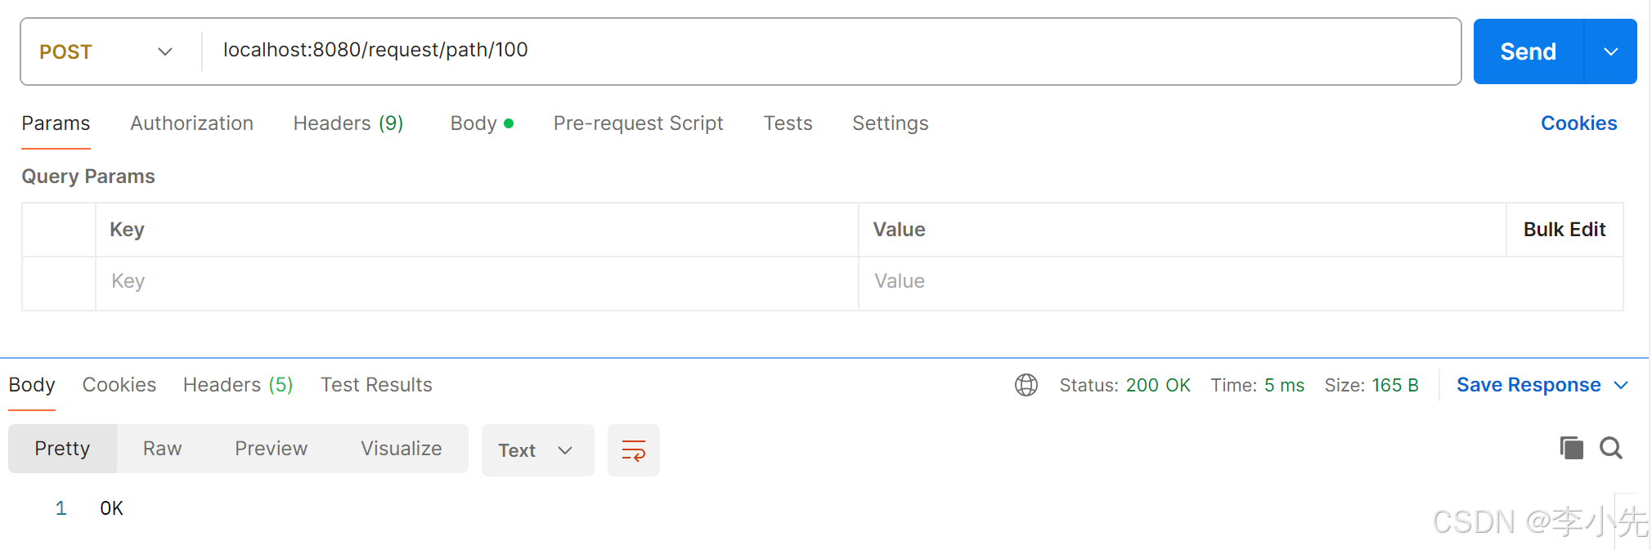Expand the Send button arrow options
This screenshot has height=550, width=1652.
pos(1610,51)
